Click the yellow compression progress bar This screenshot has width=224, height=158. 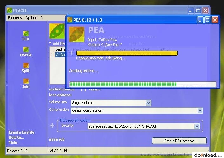(x=127, y=53)
